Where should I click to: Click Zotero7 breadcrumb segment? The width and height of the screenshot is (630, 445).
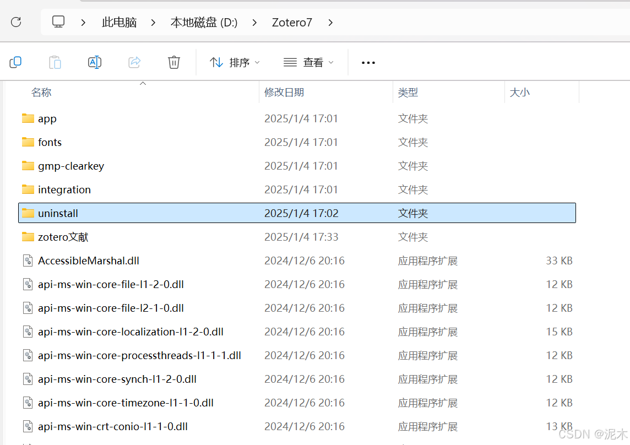click(292, 23)
